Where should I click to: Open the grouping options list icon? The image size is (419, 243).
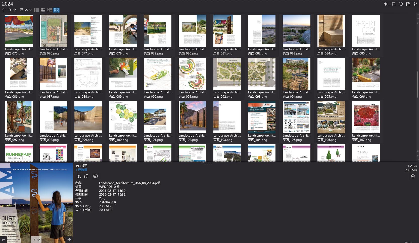point(393,4)
